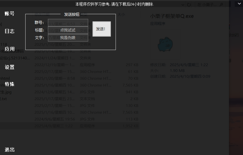Select the 特殊 sidebar entry
This screenshot has height=155, width=243.
[x=10, y=84]
